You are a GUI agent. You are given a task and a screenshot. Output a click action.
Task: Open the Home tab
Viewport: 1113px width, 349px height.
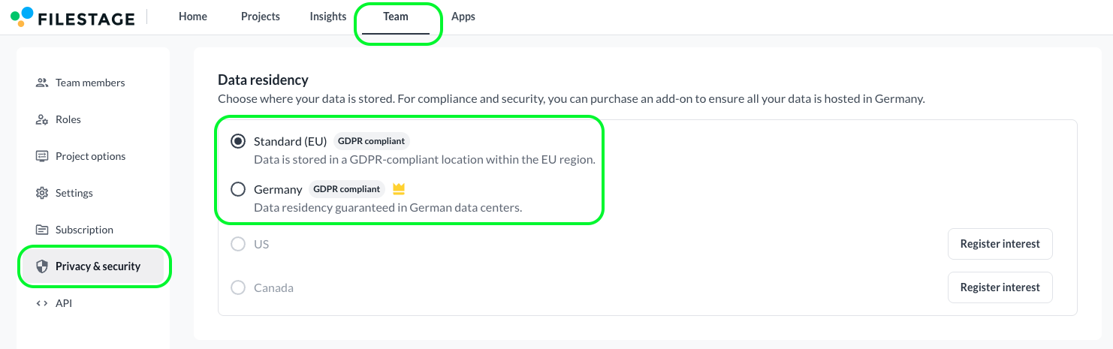193,17
